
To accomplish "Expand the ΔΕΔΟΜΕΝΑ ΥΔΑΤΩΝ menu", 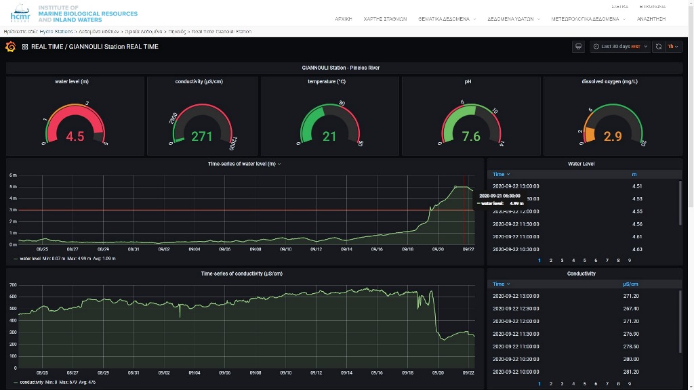I will click(514, 19).
